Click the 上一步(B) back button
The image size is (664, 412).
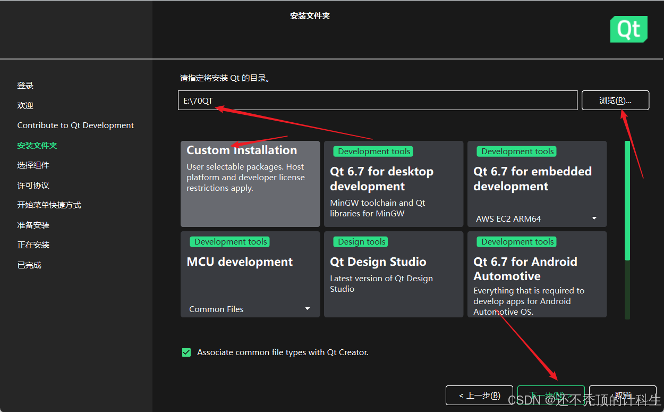(x=479, y=396)
